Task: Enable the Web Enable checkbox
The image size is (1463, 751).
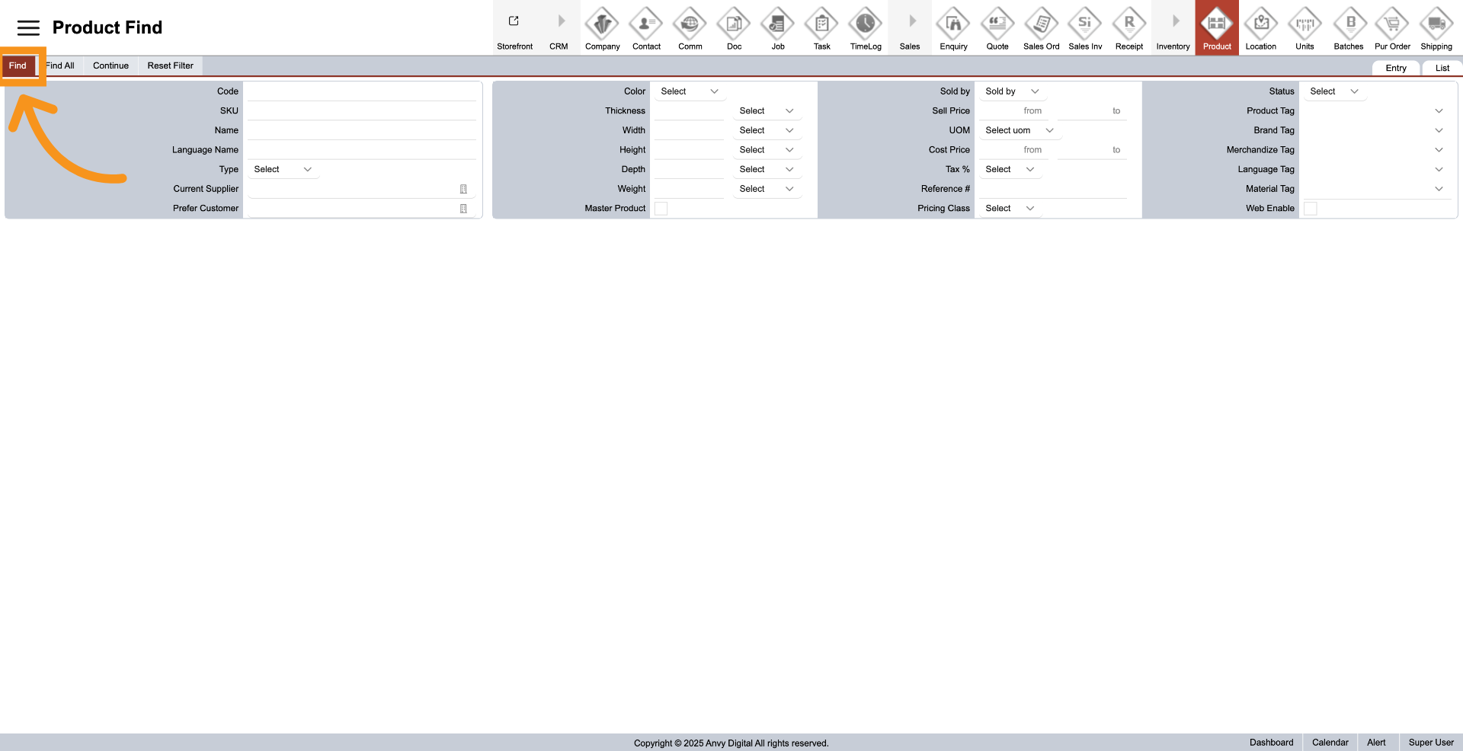Action: click(1311, 209)
